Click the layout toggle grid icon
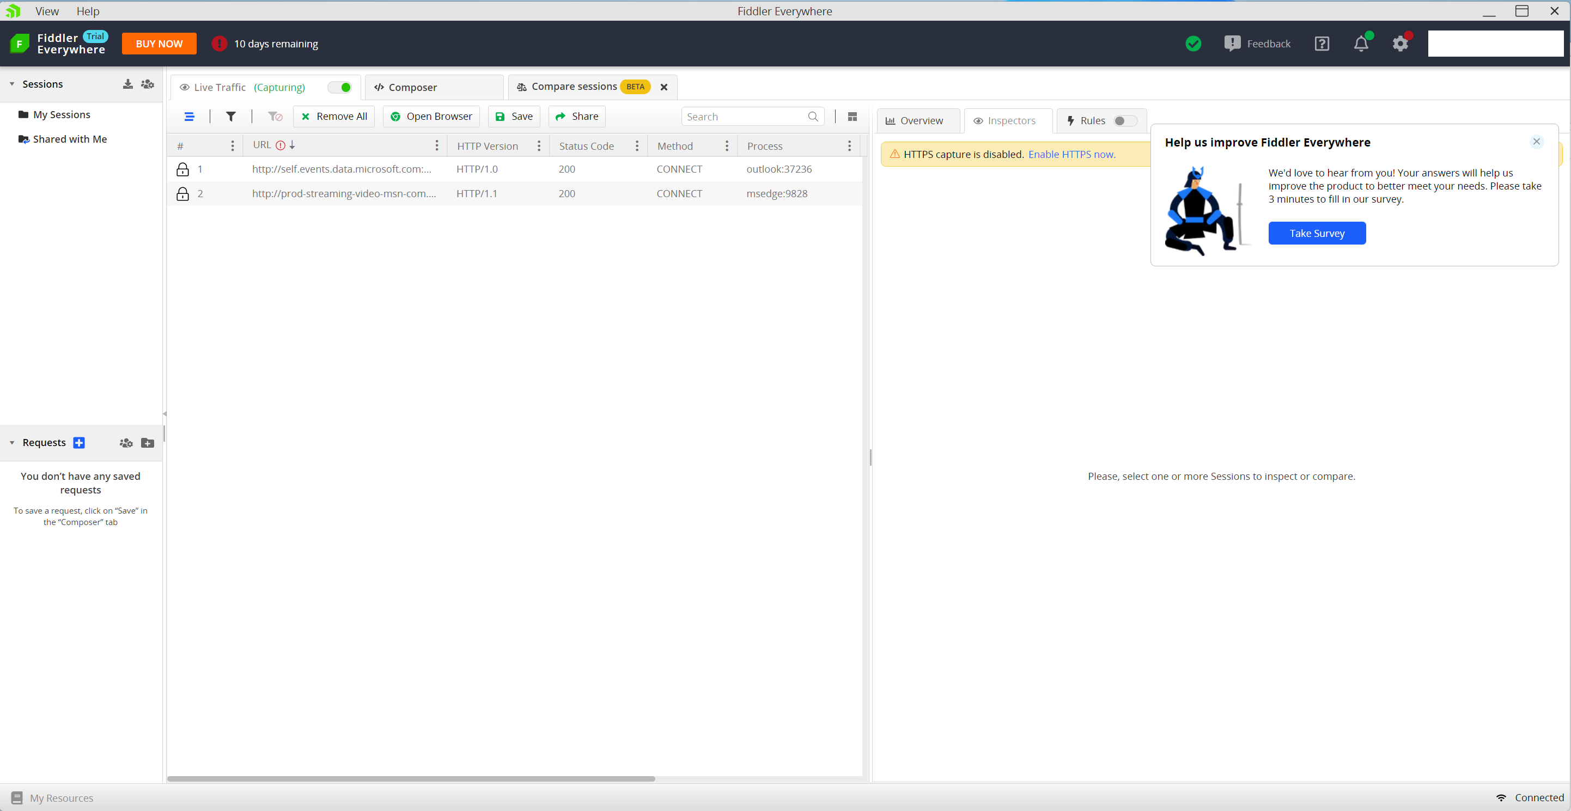Screen dimensions: 1571x811 point(853,117)
